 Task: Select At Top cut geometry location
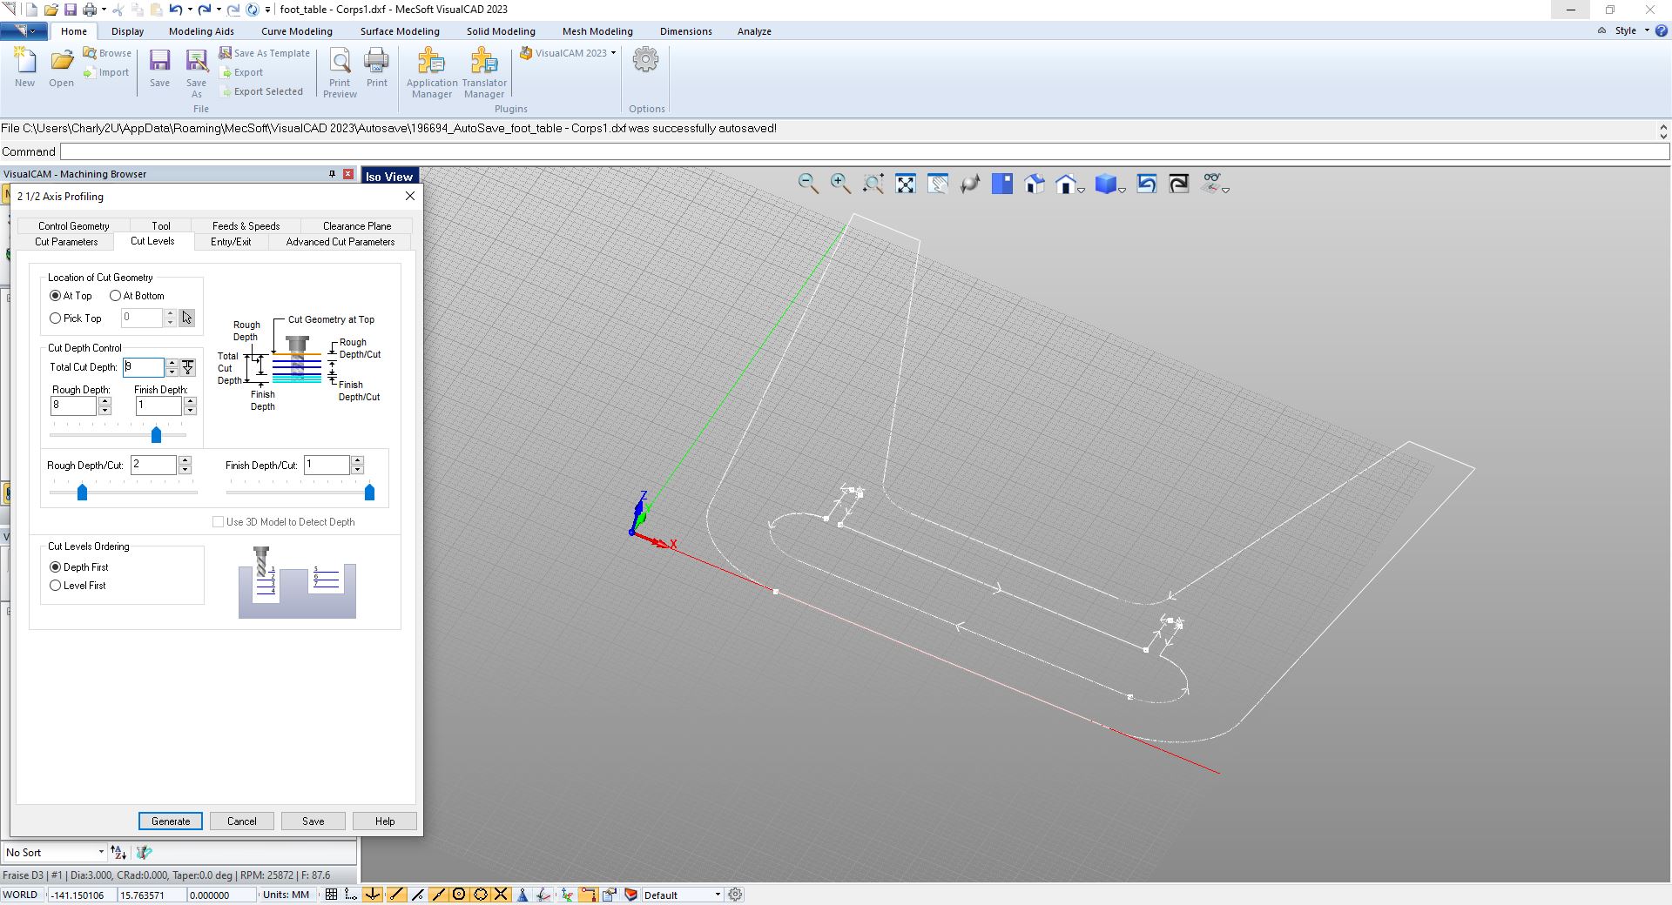pyautogui.click(x=56, y=296)
